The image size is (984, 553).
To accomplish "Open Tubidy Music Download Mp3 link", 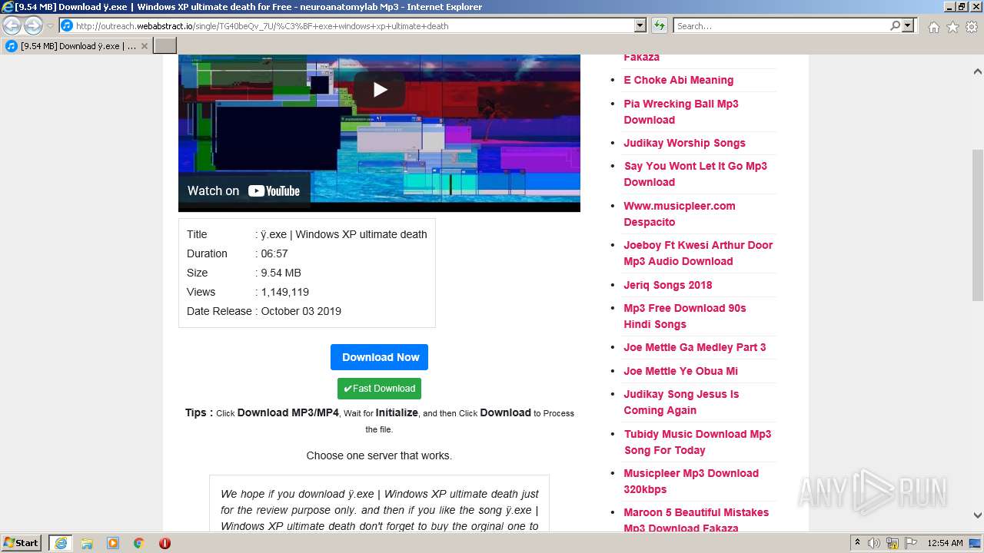I will tap(697, 442).
